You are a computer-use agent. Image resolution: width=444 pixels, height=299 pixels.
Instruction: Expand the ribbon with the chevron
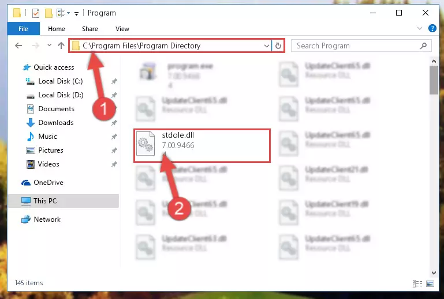tap(420, 28)
